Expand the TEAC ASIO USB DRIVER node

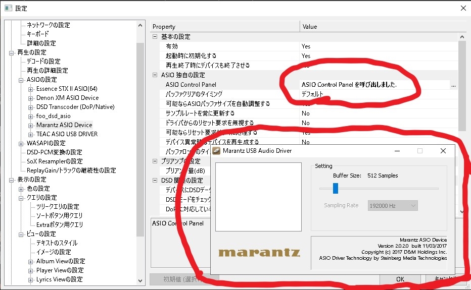(30, 135)
